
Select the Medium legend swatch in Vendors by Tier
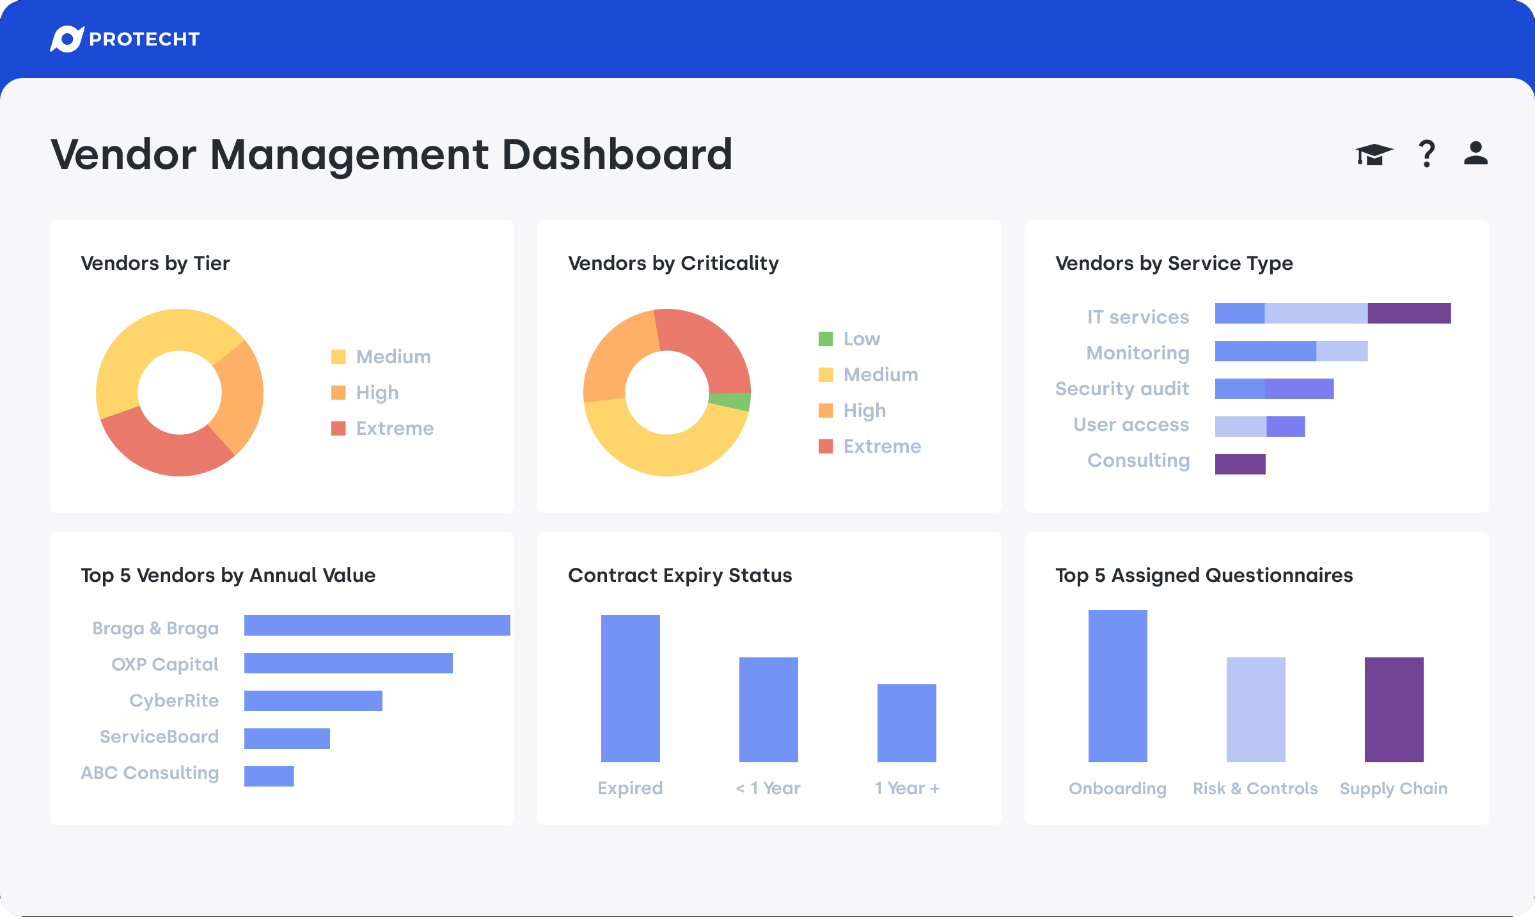pyautogui.click(x=339, y=356)
